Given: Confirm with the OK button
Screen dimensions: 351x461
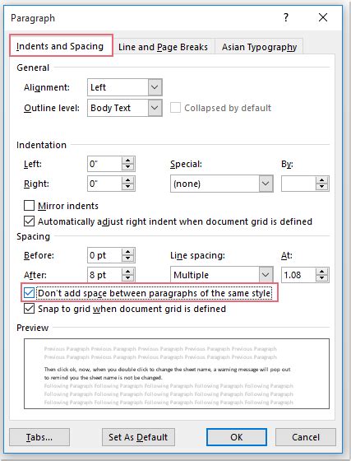Looking at the screenshot, I should pyautogui.click(x=237, y=437).
